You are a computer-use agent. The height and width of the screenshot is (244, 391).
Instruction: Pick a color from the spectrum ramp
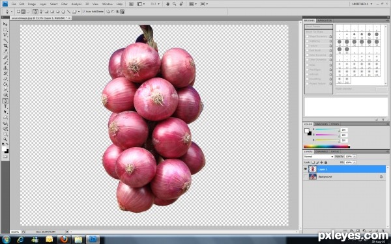[x=326, y=146]
